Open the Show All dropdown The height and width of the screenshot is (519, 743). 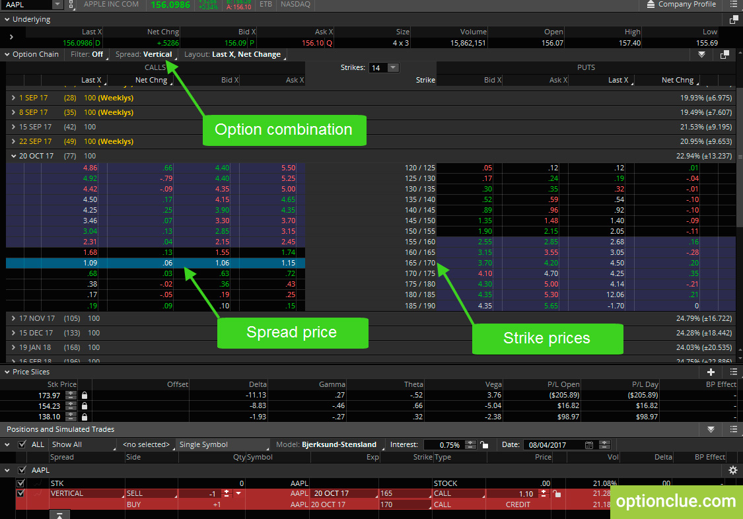pos(83,444)
